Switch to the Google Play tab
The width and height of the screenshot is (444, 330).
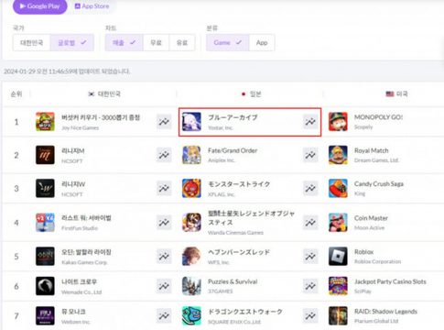40,6
